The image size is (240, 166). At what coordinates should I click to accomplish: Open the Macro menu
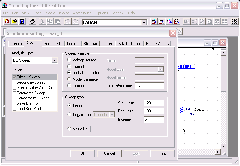click(x=50, y=13)
